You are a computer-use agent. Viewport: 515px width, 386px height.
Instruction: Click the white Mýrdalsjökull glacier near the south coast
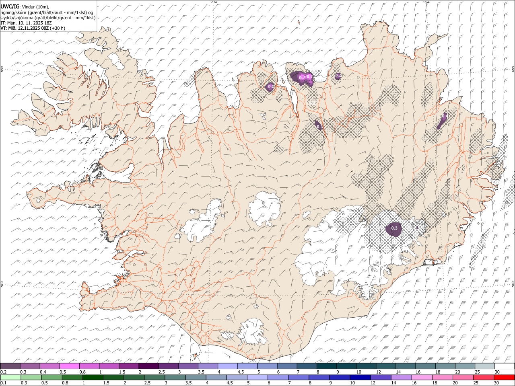click(x=252, y=332)
